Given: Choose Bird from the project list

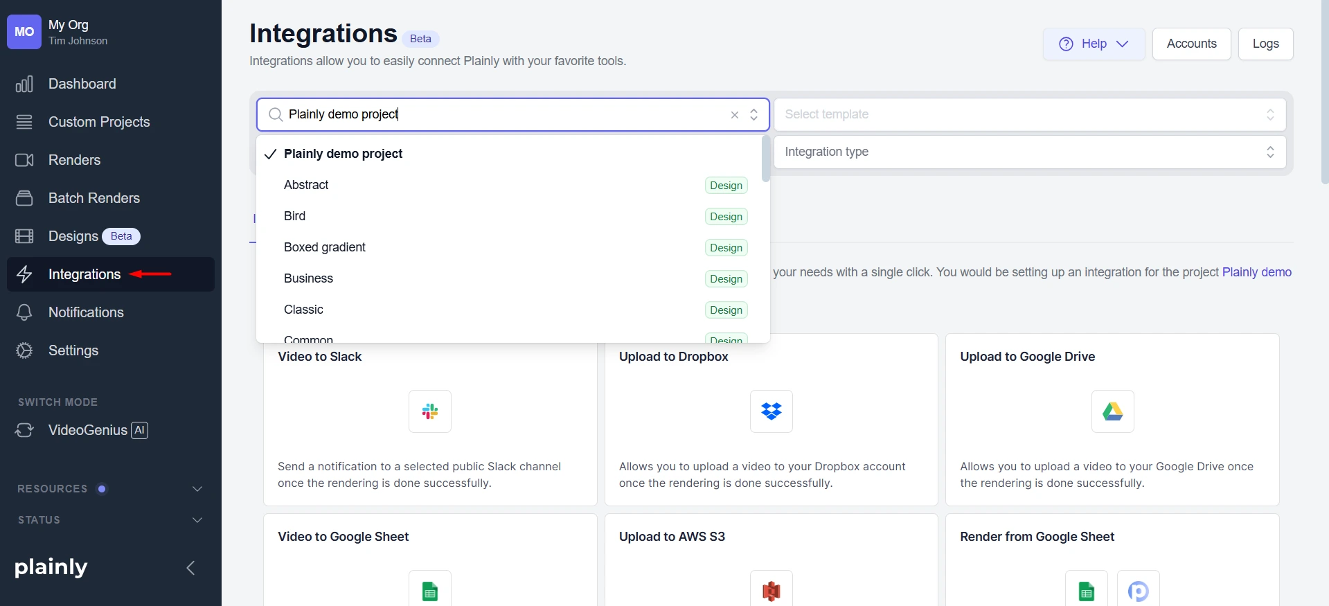Looking at the screenshot, I should click(509, 216).
